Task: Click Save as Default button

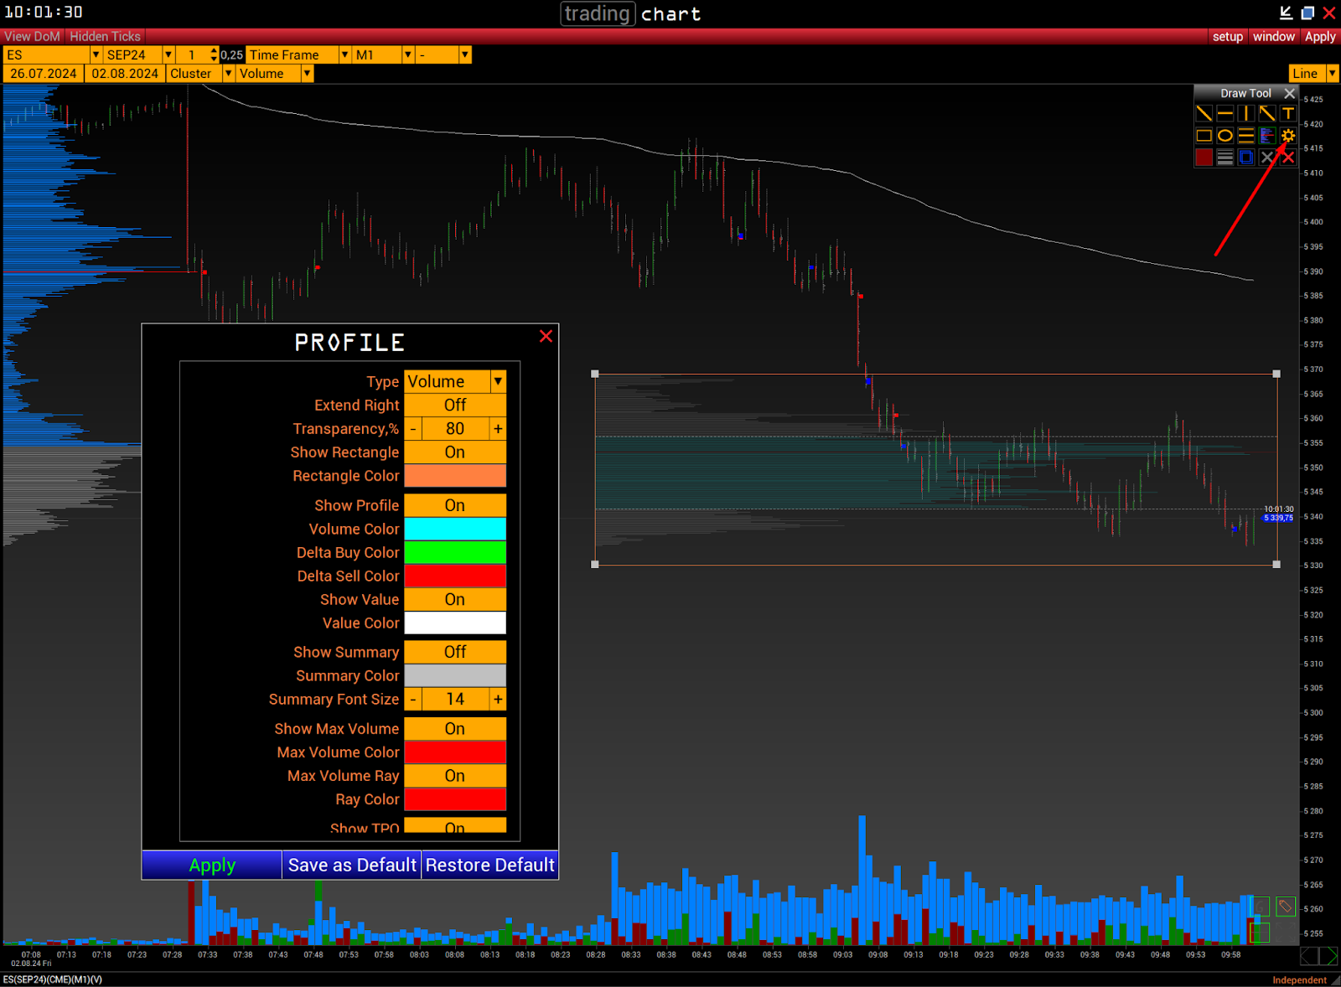Action: (352, 865)
